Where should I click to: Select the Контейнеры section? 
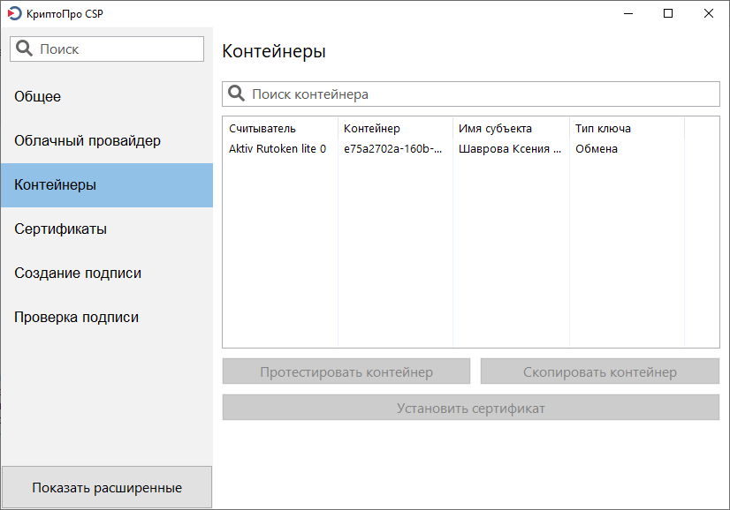107,185
